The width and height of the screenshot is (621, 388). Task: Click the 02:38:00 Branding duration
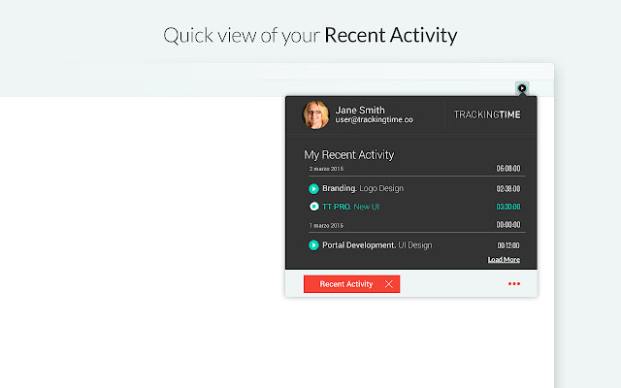(508, 188)
